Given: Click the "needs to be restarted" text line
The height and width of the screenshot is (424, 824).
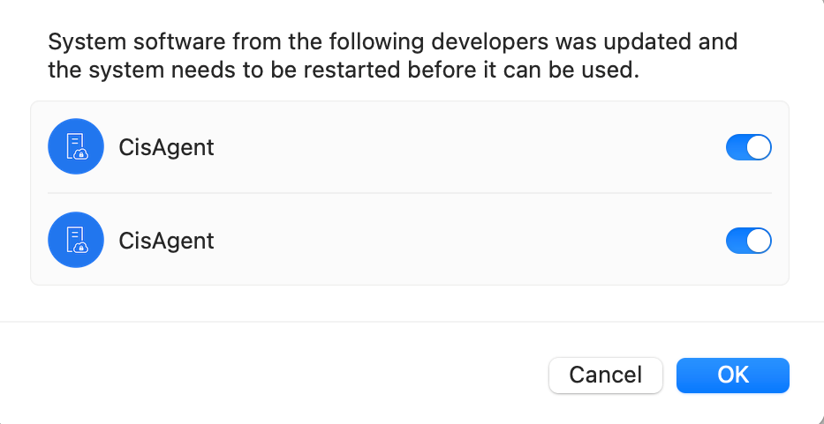Looking at the screenshot, I should click(x=343, y=71).
